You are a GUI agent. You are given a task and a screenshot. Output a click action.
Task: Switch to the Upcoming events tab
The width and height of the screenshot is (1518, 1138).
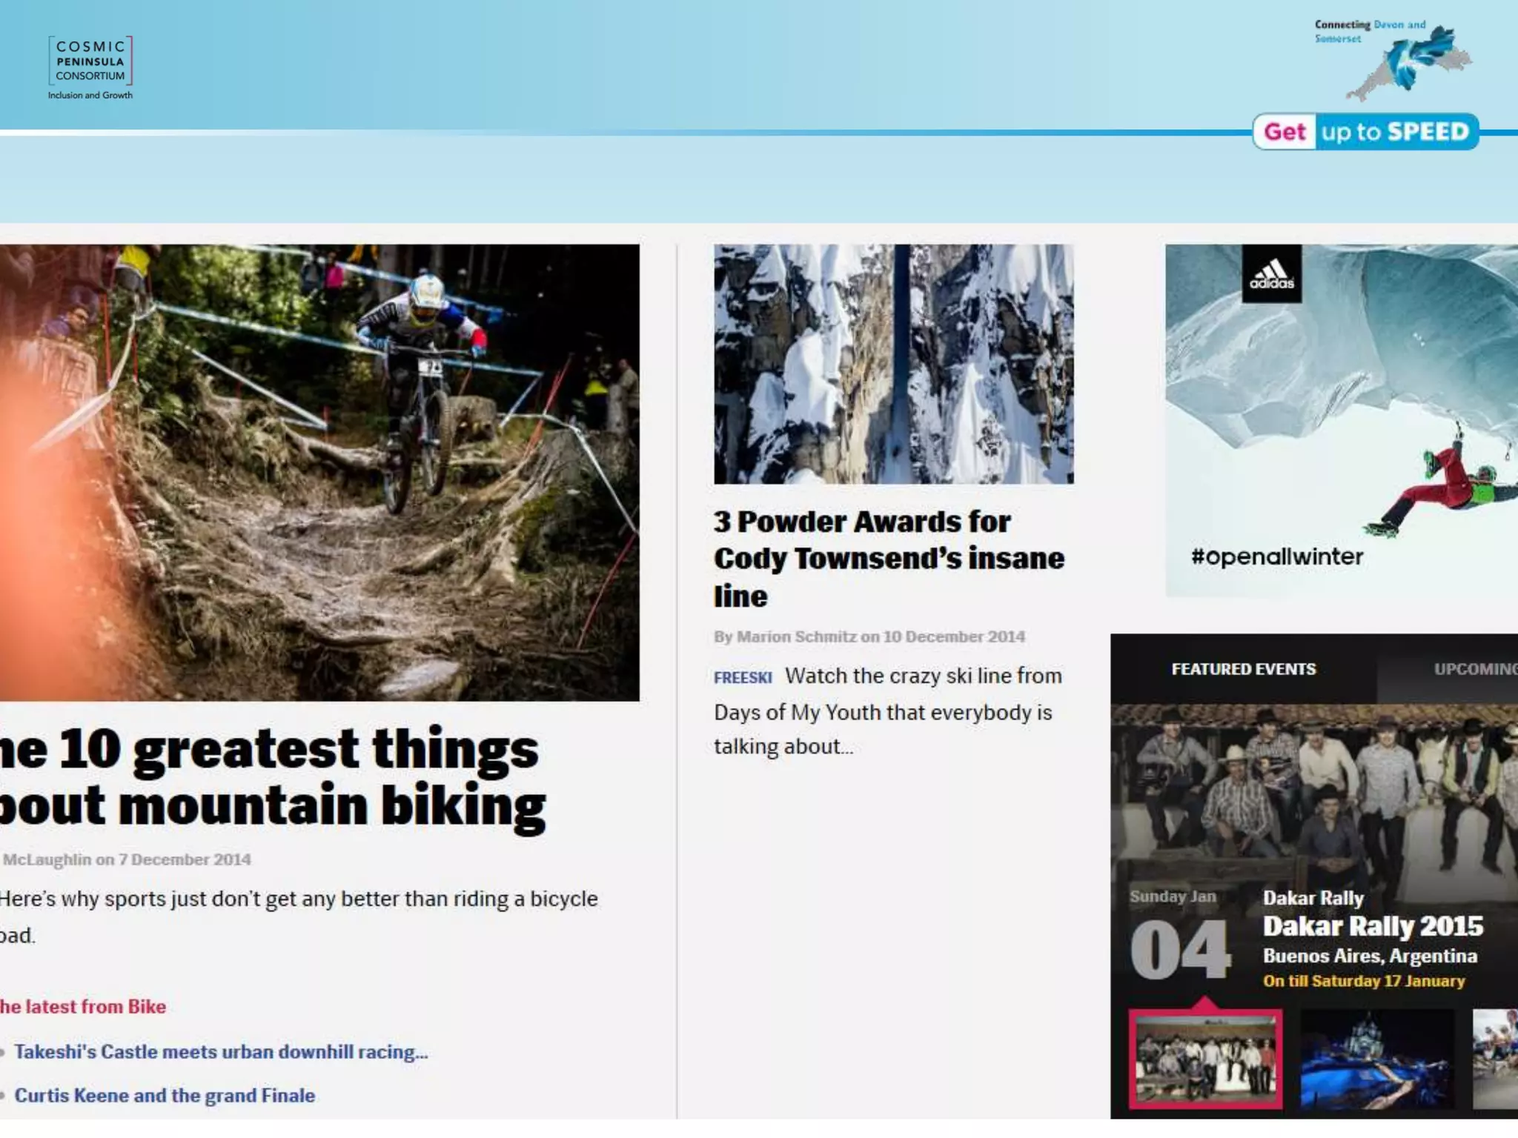(1474, 669)
